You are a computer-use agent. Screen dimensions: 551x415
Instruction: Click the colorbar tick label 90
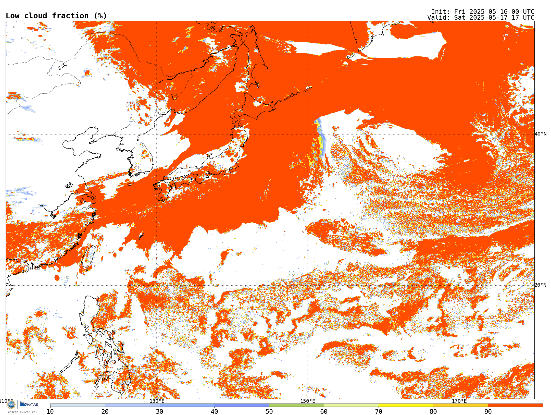click(488, 412)
